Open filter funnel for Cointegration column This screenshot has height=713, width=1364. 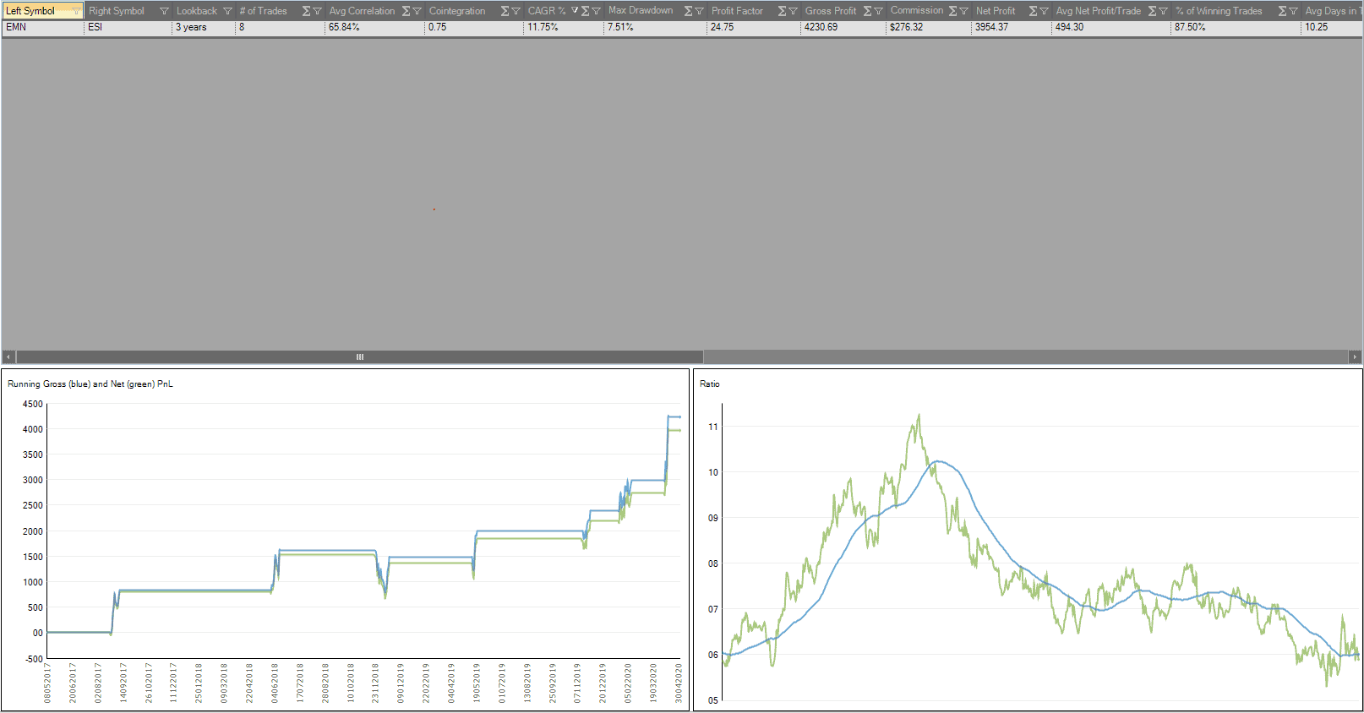[516, 11]
